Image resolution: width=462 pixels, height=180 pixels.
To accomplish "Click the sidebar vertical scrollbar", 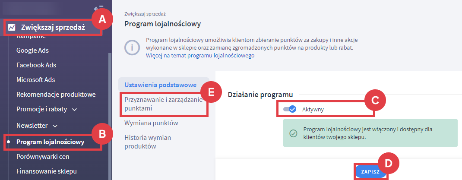I will tap(110, 117).
